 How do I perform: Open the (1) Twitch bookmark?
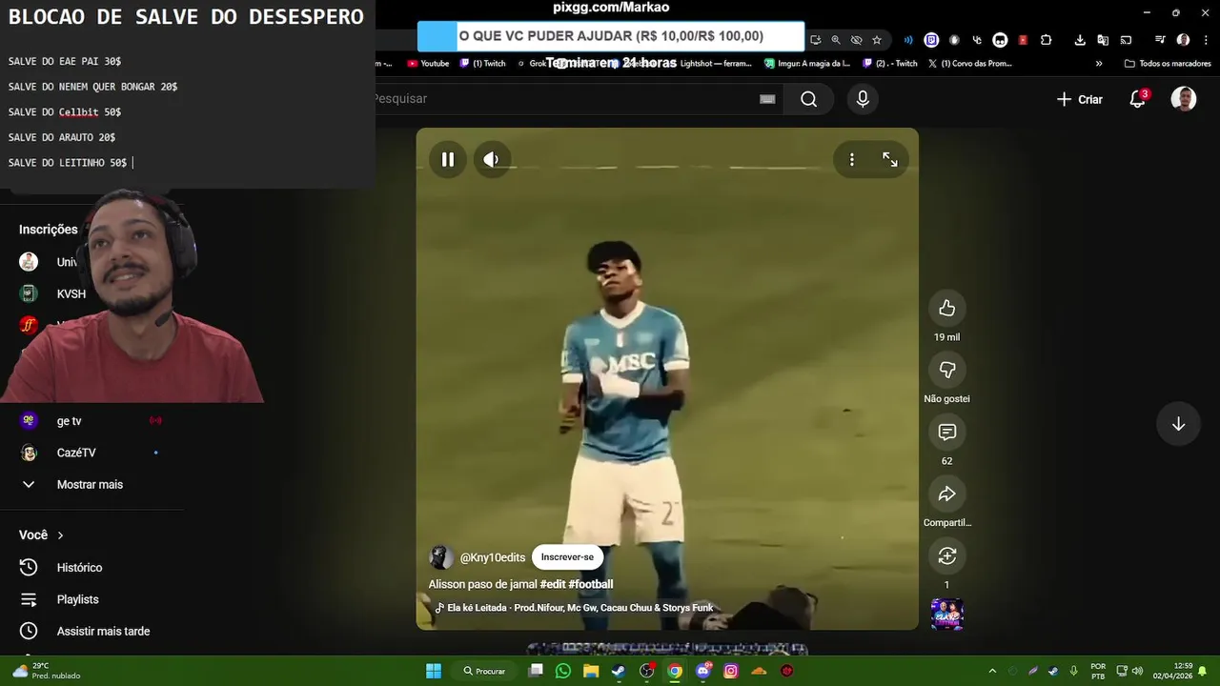pos(482,64)
